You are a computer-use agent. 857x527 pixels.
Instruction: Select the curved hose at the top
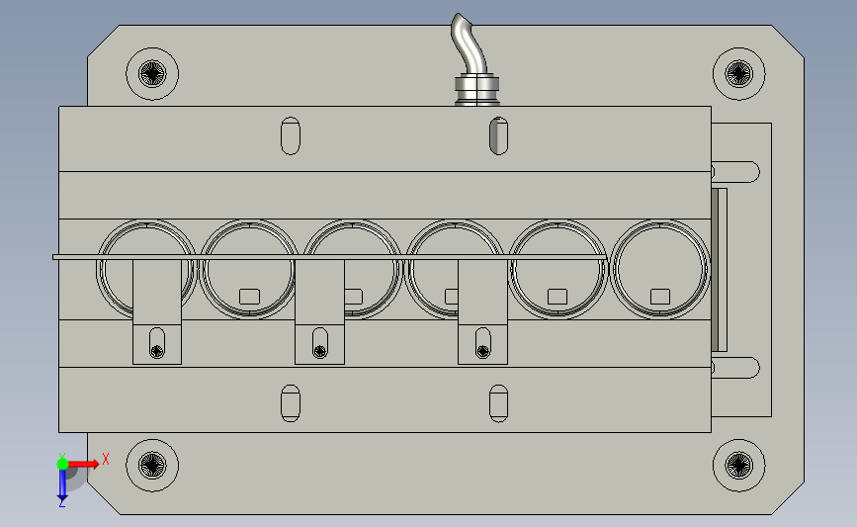469,44
